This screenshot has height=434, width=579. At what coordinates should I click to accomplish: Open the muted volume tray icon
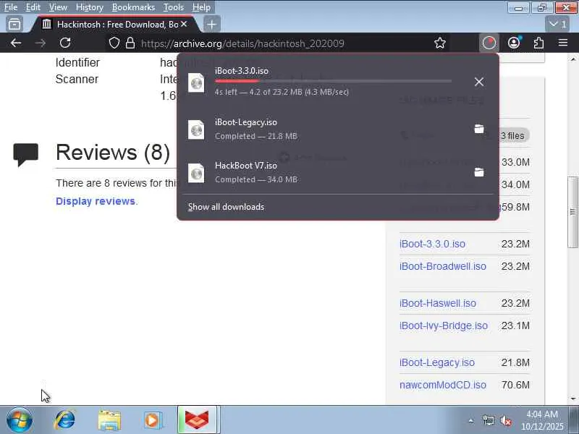click(506, 421)
